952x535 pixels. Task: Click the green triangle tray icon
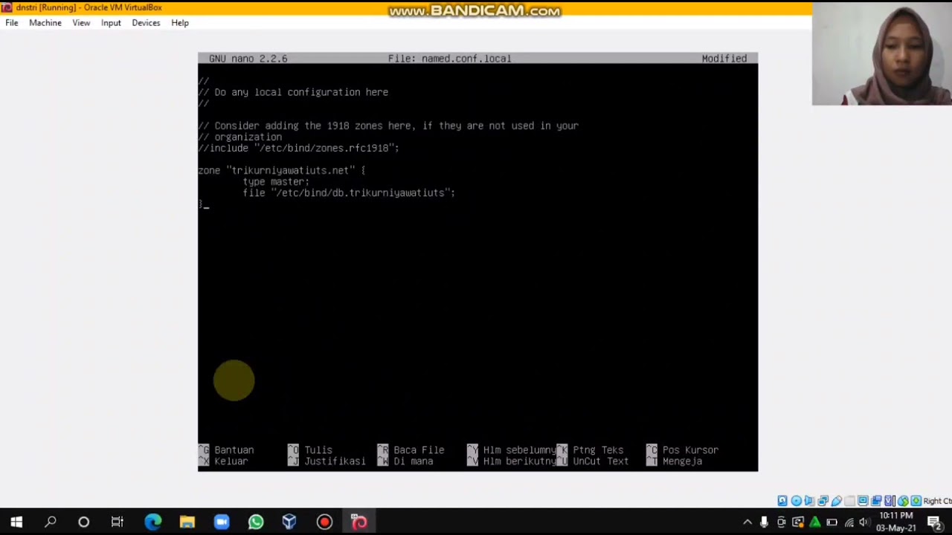(815, 522)
